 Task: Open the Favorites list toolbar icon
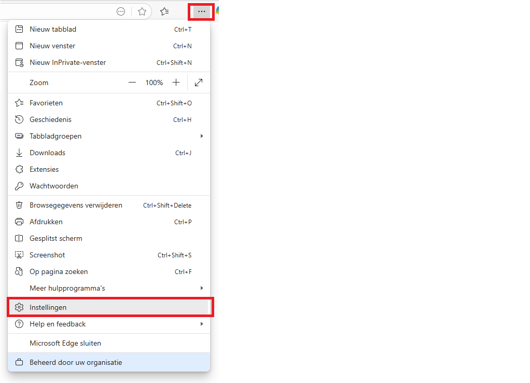(164, 11)
